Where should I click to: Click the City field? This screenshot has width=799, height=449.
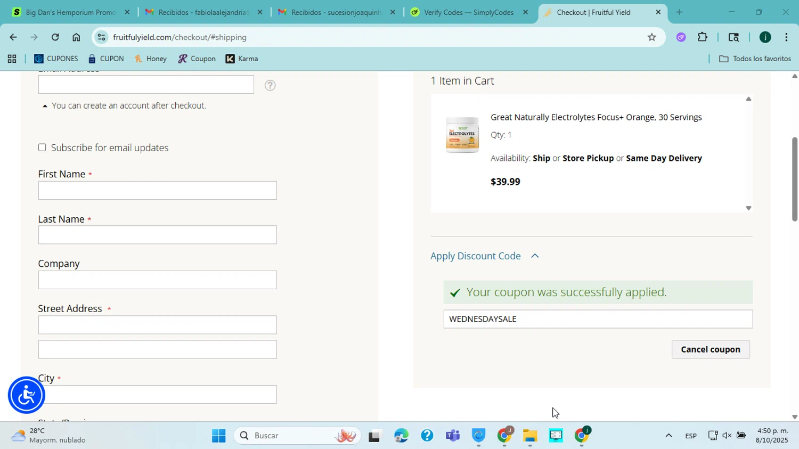click(x=157, y=395)
